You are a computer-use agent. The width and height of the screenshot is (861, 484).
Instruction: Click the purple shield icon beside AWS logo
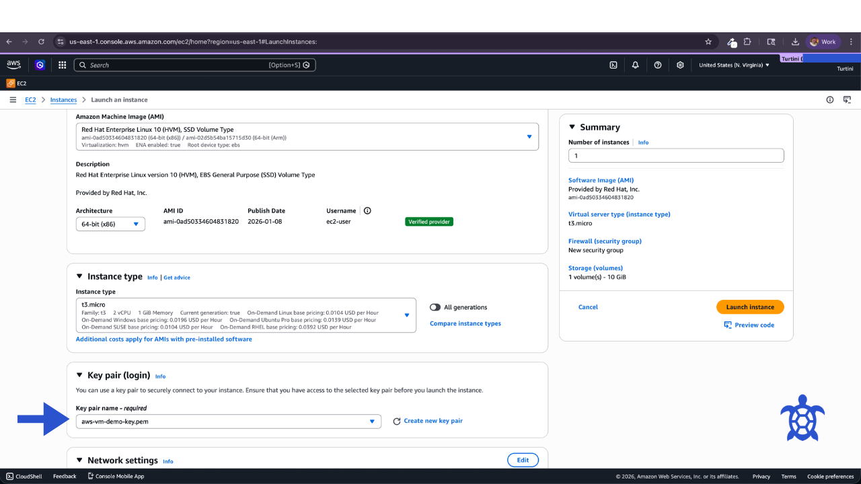click(x=40, y=65)
